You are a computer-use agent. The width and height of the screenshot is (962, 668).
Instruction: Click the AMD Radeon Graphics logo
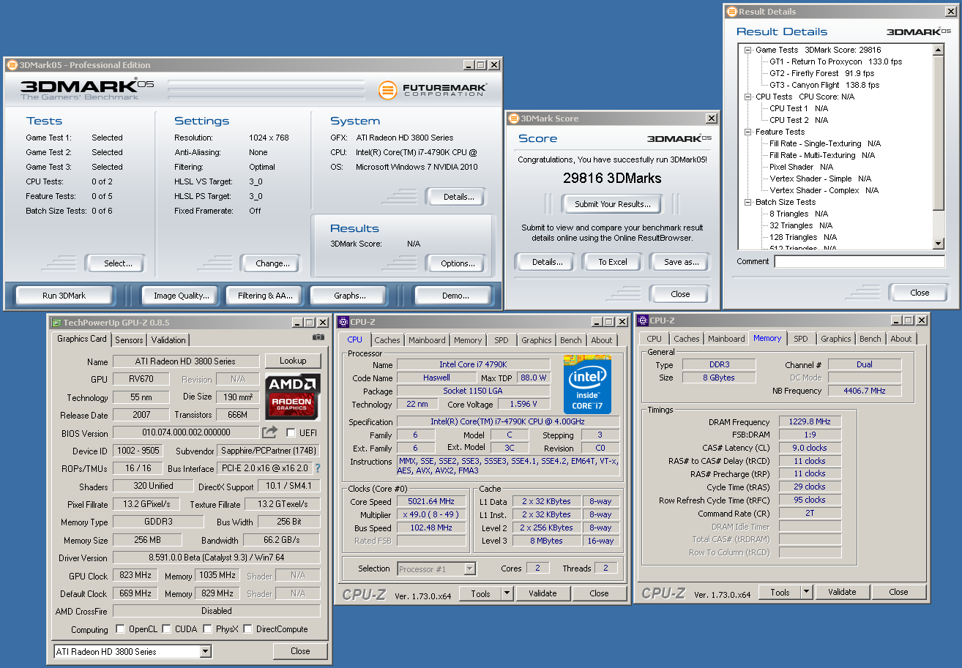pyautogui.click(x=292, y=396)
